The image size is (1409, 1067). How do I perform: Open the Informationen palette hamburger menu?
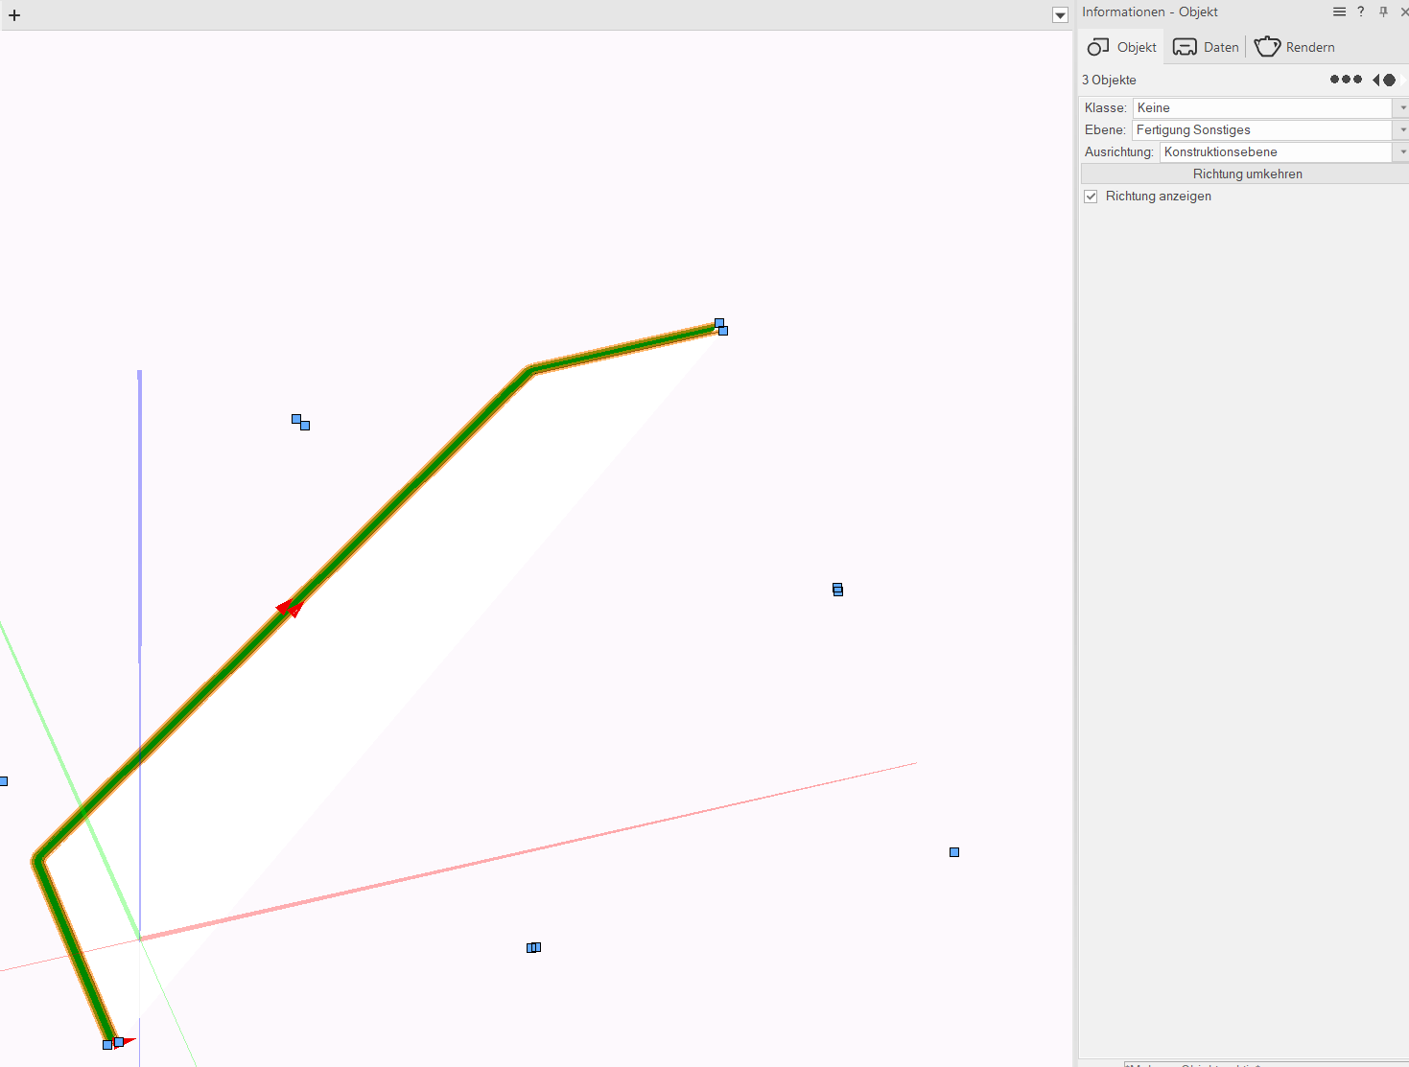[1339, 12]
